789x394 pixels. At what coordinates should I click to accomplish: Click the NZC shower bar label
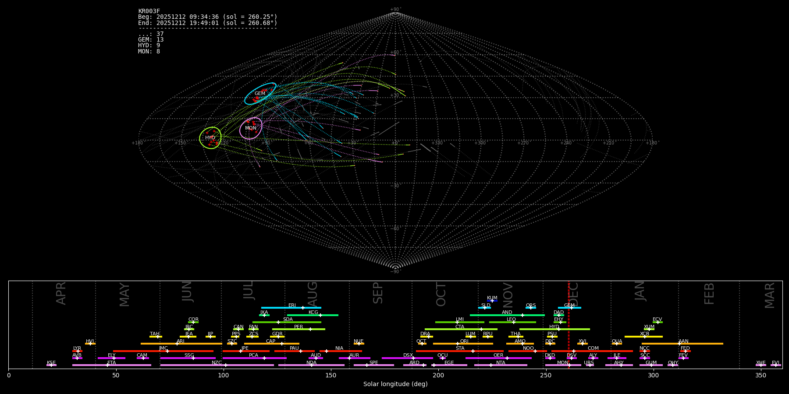(x=217, y=363)
